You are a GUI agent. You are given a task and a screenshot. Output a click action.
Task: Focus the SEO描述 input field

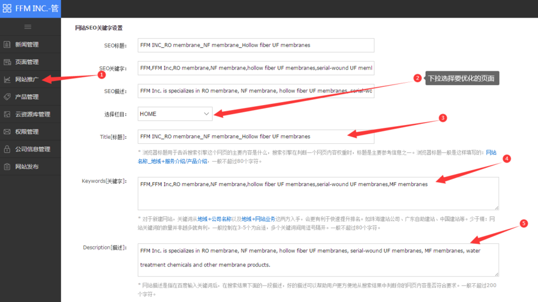[256, 91]
